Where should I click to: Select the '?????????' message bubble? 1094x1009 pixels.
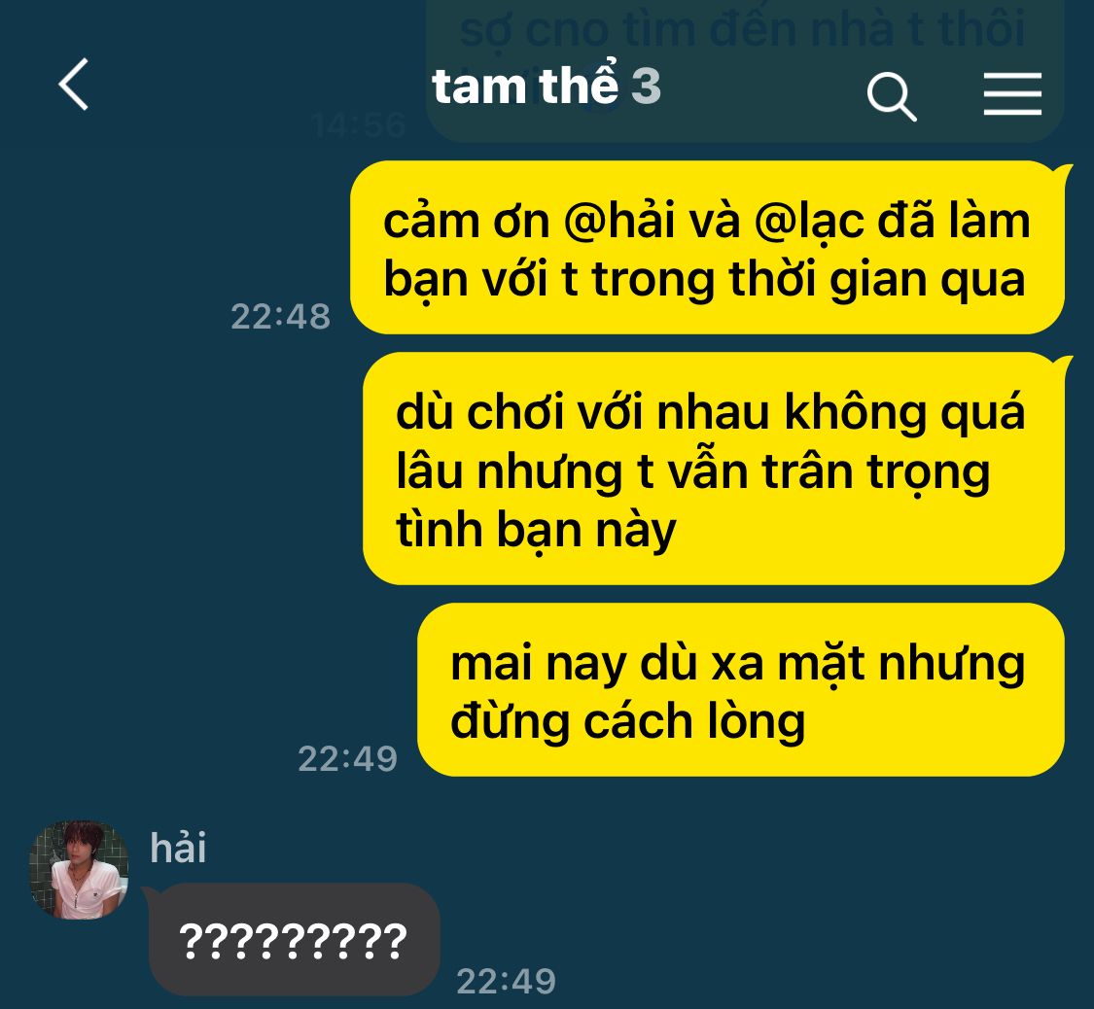click(x=294, y=939)
